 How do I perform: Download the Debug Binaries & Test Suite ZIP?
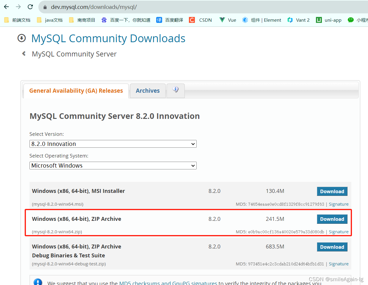[332, 247]
